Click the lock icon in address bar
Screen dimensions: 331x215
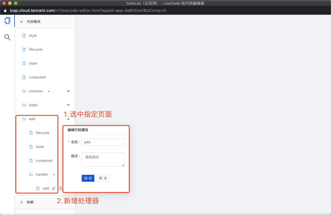point(5,10)
